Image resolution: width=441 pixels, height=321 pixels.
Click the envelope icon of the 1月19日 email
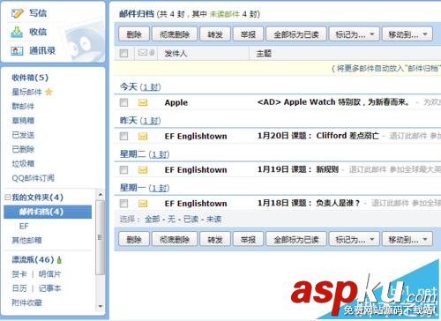[x=143, y=170]
